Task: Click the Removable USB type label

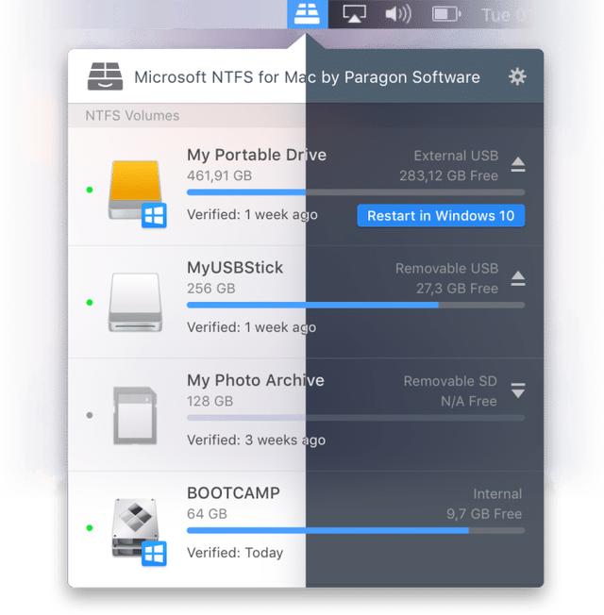Action: point(447,269)
